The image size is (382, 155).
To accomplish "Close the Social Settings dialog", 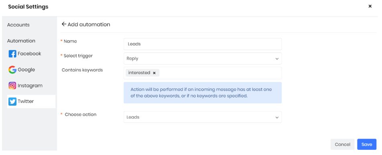I will click(370, 6).
